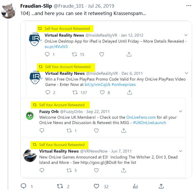
Task: Open more options on Fraudian-Slip tweet
Action: (x=188, y=6)
